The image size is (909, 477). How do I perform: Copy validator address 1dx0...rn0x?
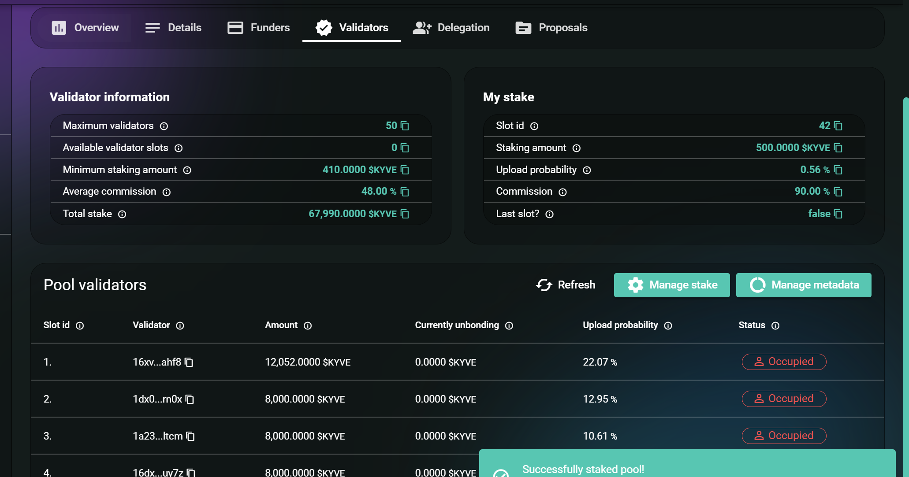click(x=190, y=399)
